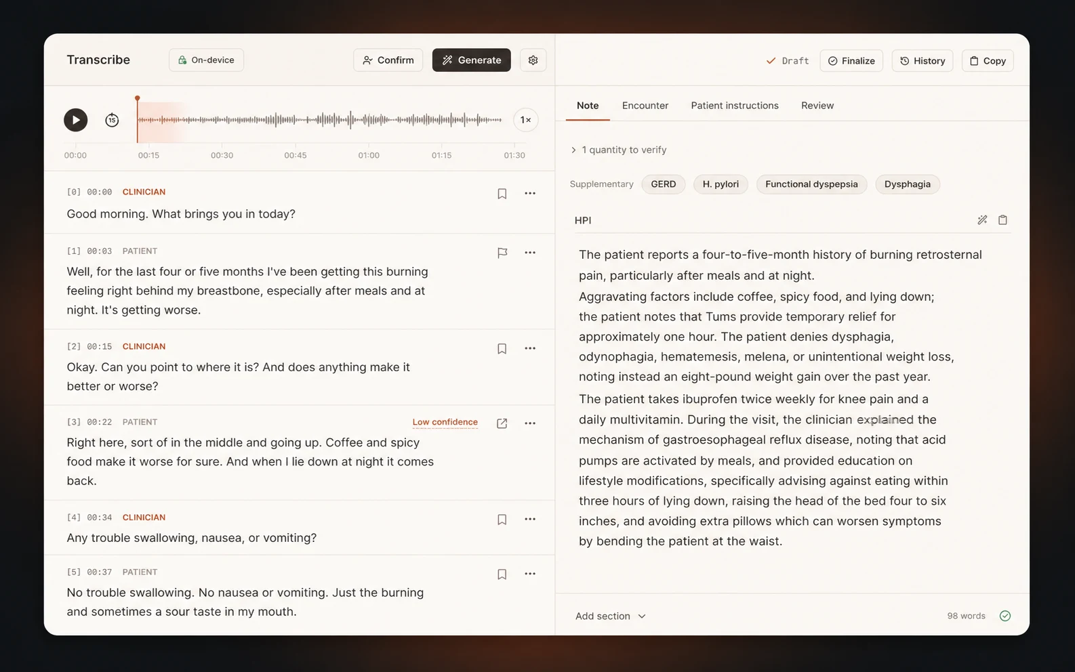This screenshot has width=1075, height=672.
Task: Change playback speed from 1×
Action: tap(526, 120)
